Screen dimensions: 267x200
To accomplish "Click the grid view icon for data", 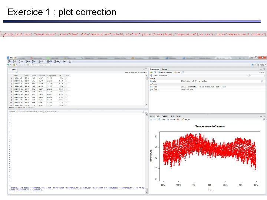I will [x=262, y=81].
